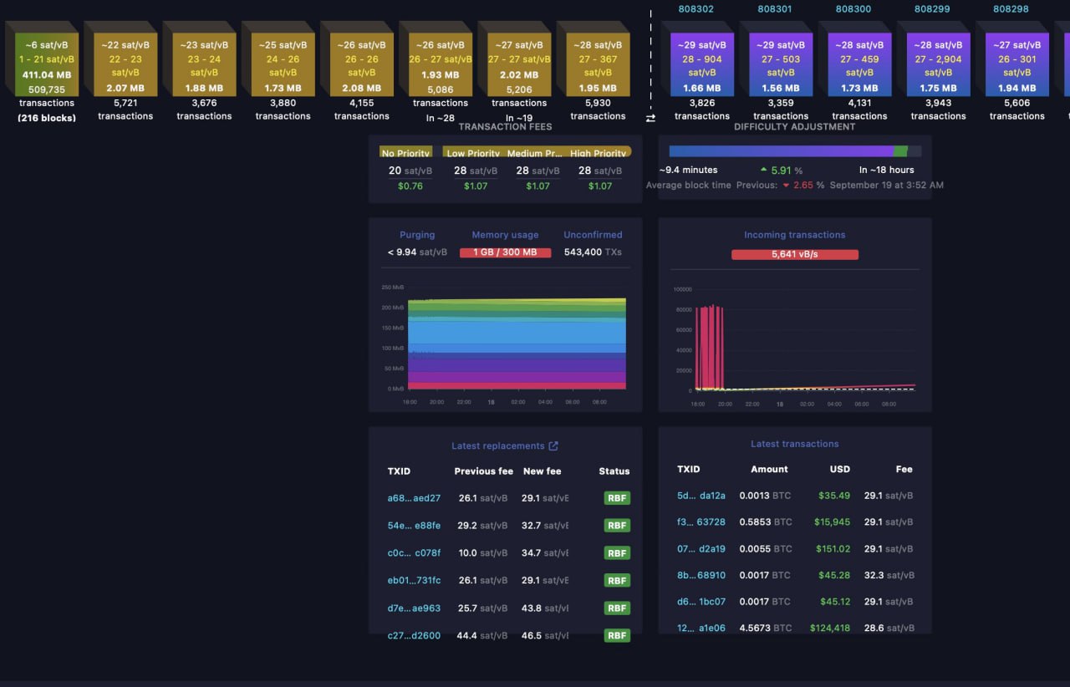The height and width of the screenshot is (687, 1070).
Task: Click the purging value < 9.94 sat/vB
Action: pos(417,252)
